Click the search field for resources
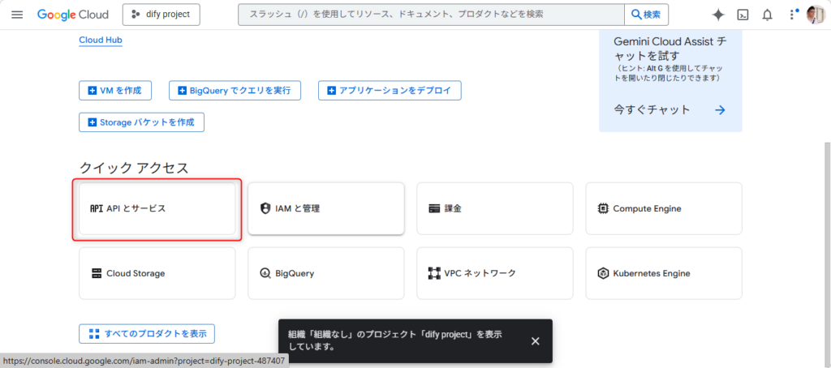 point(430,15)
